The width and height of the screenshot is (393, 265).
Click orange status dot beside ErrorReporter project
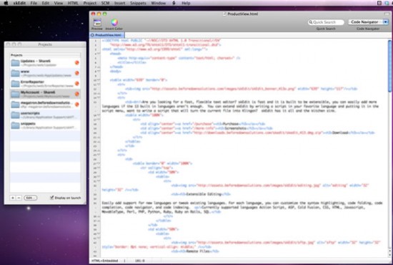click(77, 83)
